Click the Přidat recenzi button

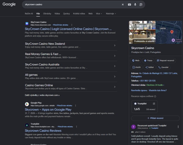point(155,118)
